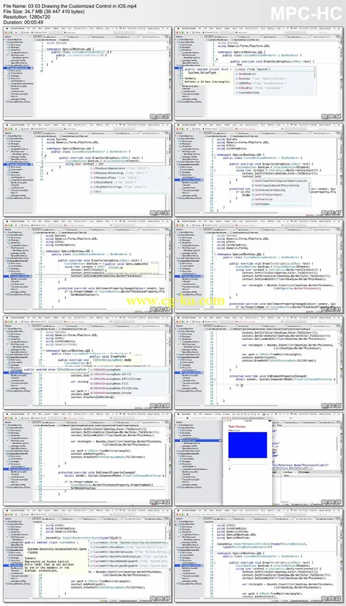Choose the frame stamped 00:04:02

[87, 460]
